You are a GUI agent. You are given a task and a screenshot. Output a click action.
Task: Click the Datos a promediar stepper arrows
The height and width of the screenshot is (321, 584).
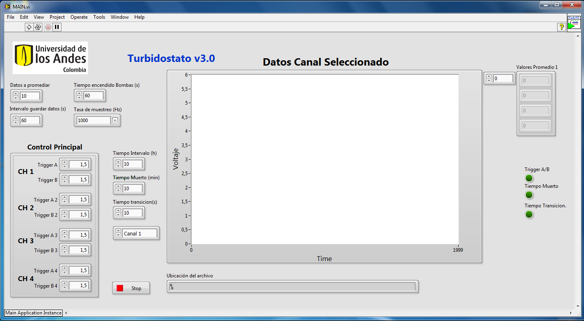coord(15,96)
